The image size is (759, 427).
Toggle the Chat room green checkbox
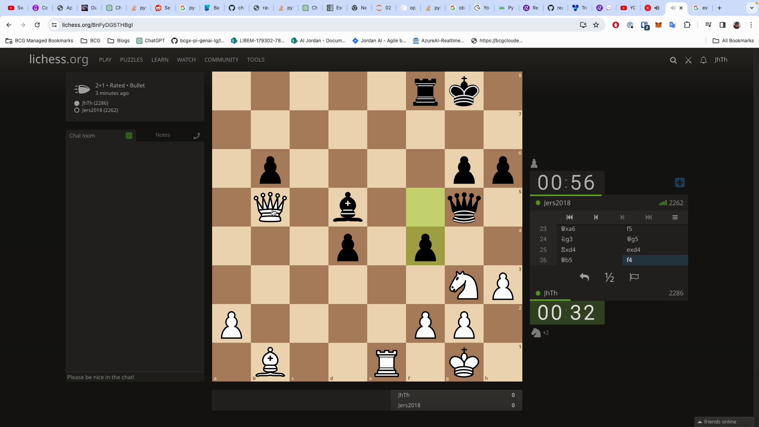tap(129, 136)
